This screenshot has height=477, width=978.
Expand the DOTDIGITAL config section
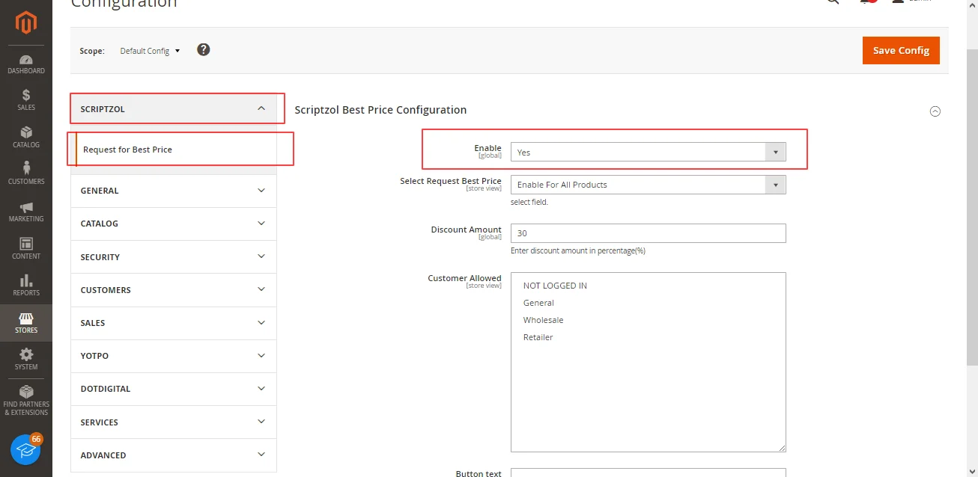coord(174,389)
